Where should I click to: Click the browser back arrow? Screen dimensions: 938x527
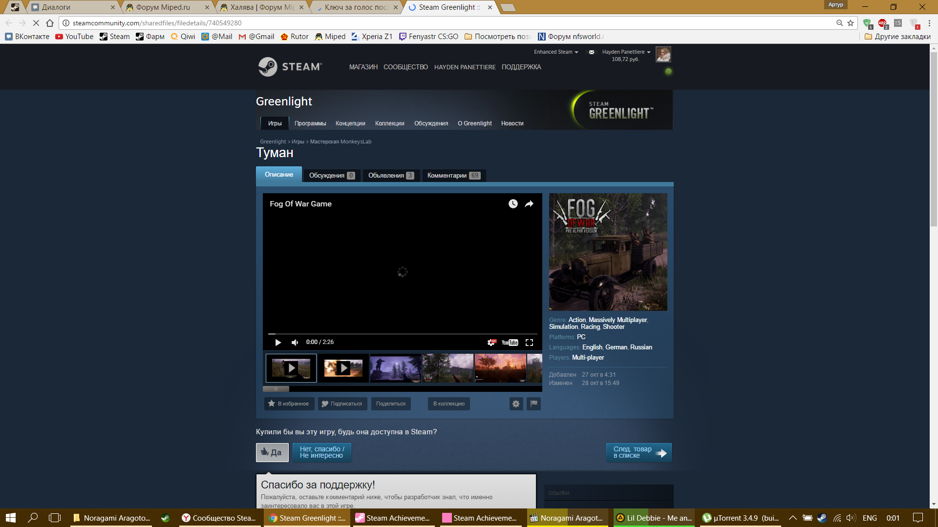[x=9, y=23]
